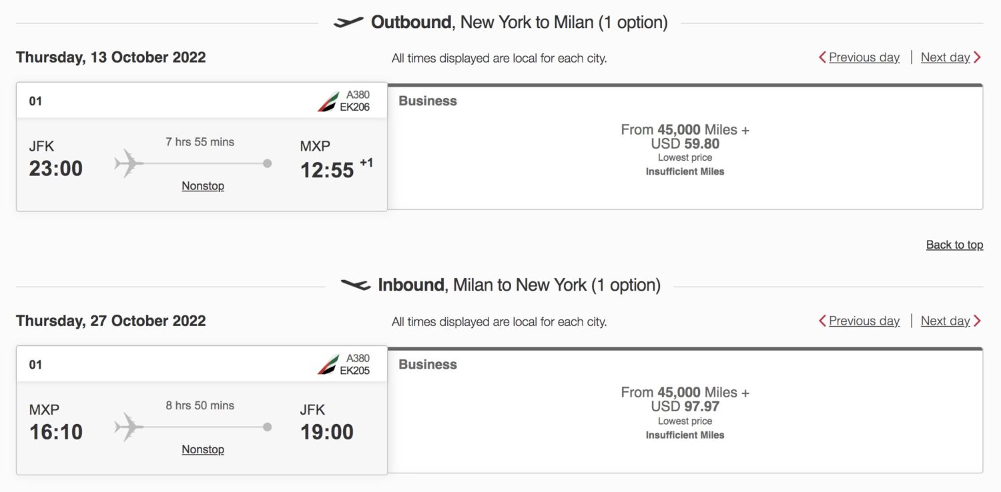Screen dimensions: 1001x492
Task: Go to Next day for outbound flights
Action: coord(945,57)
